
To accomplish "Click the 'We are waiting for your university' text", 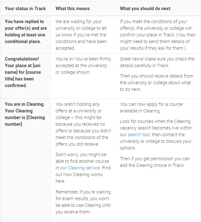I will 81,35.
